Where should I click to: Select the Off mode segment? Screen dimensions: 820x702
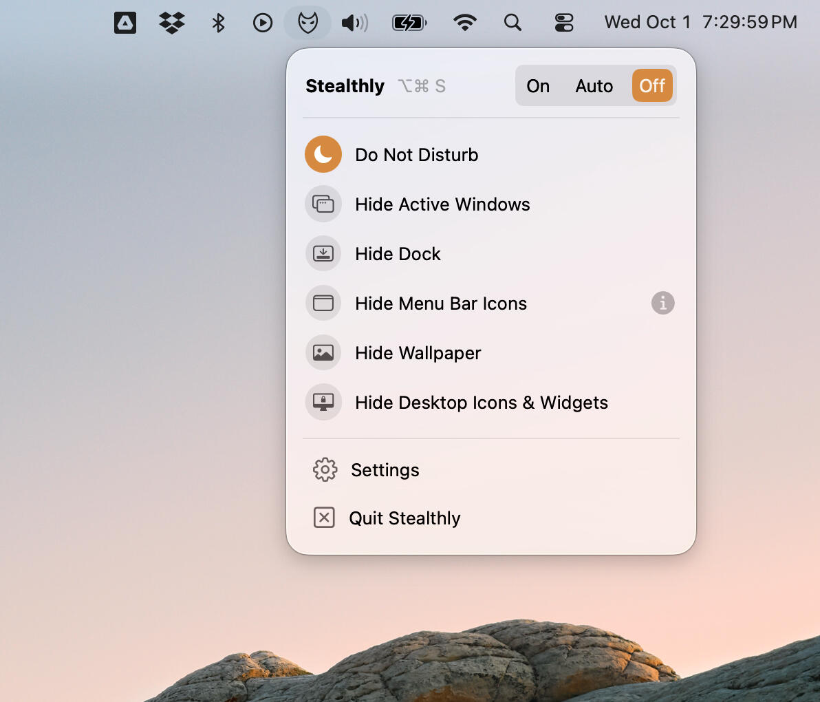pyautogui.click(x=651, y=85)
